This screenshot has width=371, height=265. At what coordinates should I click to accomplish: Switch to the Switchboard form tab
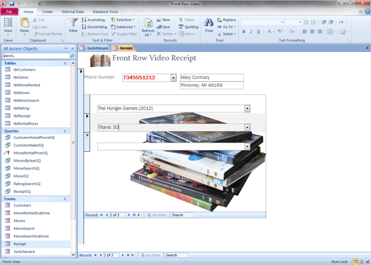point(94,48)
